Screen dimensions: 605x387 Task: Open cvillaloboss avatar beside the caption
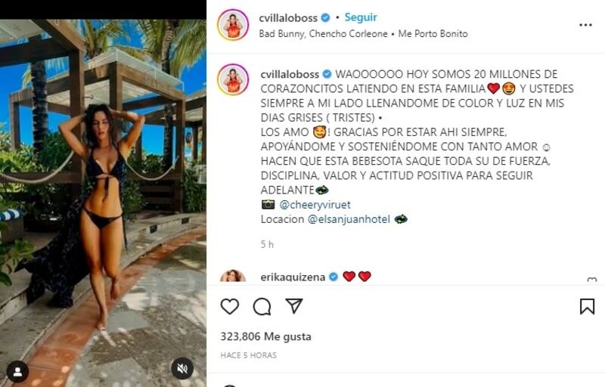(233, 80)
